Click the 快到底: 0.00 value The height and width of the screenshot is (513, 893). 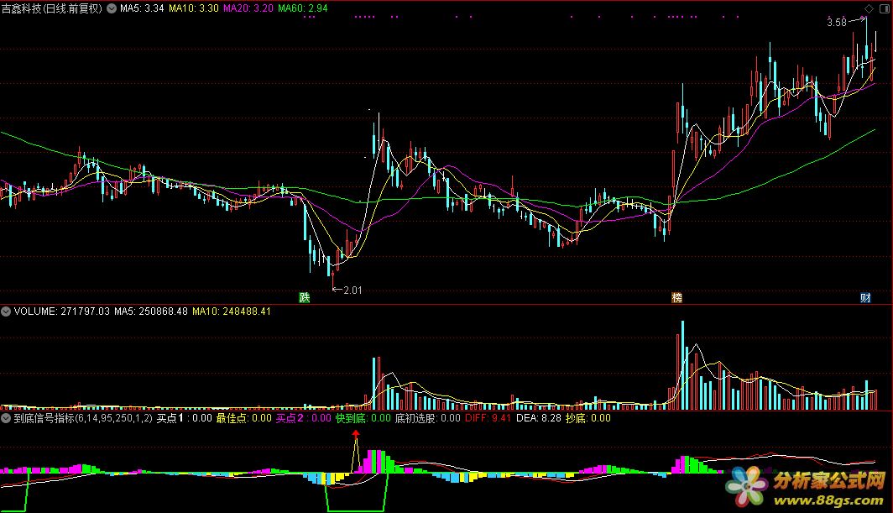click(x=363, y=418)
